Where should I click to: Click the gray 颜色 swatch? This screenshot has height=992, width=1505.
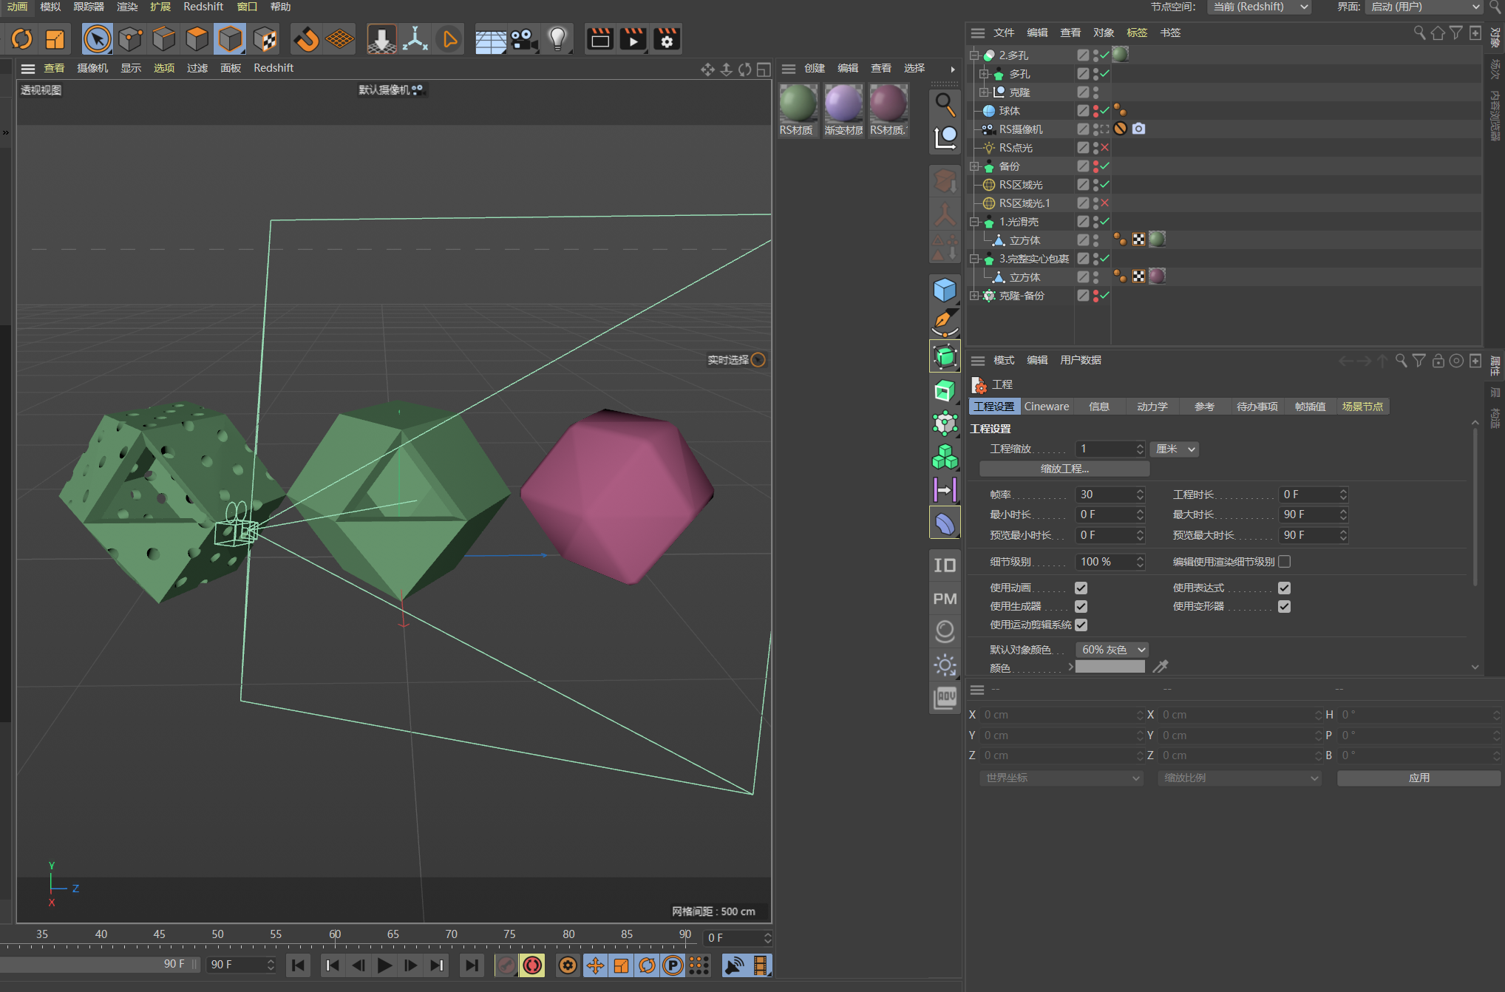1110,667
